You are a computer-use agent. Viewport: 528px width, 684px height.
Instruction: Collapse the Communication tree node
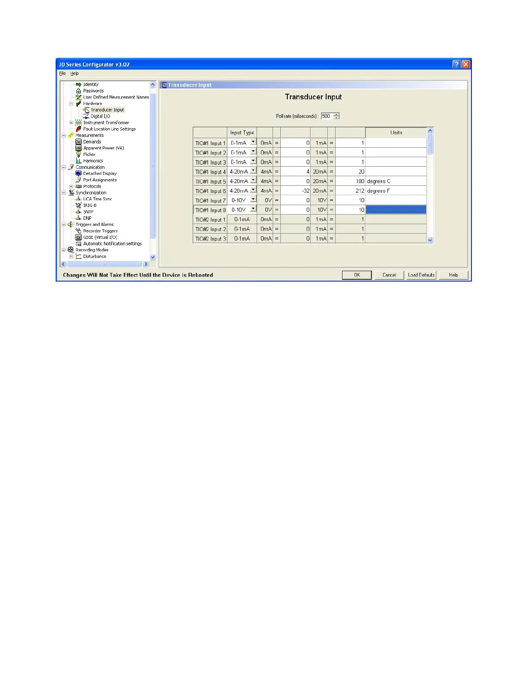point(63,167)
